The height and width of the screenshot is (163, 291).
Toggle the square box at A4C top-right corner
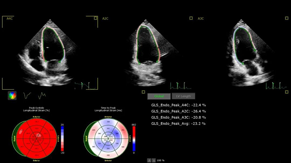click(x=95, y=18)
